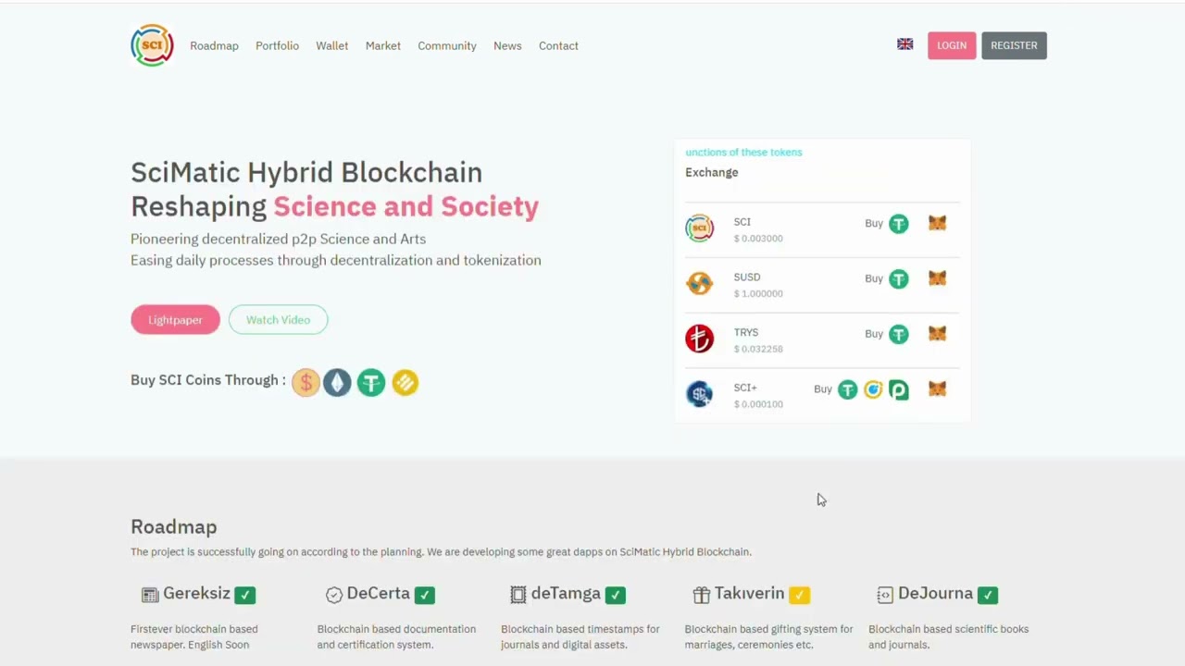Click the Gereksiz newspaper icon
Image resolution: width=1185 pixels, height=666 pixels.
150,595
